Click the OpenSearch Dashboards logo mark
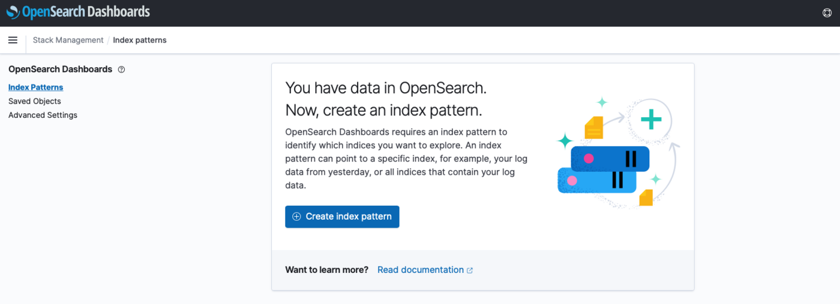The width and height of the screenshot is (840, 304). pyautogui.click(x=13, y=12)
